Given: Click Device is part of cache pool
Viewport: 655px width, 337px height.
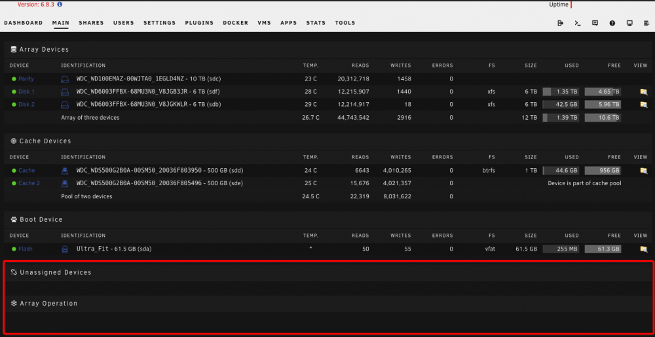Looking at the screenshot, I should pyautogui.click(x=584, y=183).
